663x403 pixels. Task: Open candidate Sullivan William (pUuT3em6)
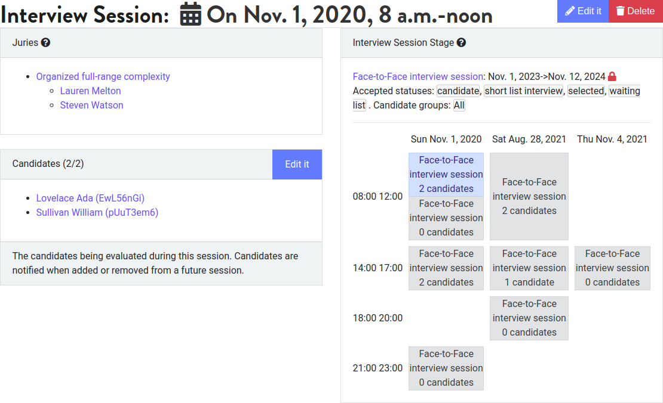tap(97, 212)
